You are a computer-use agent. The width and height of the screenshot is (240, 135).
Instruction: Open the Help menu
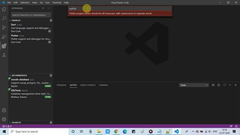(66, 3)
